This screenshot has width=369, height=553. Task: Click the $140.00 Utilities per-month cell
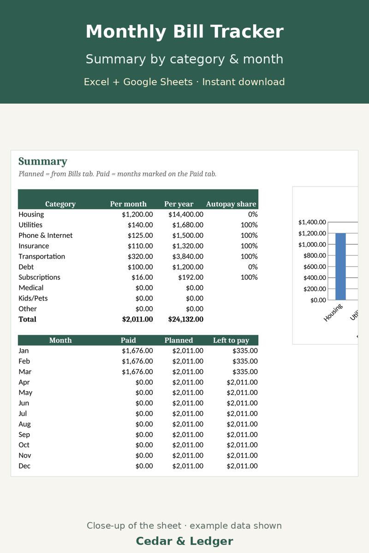coord(140,225)
